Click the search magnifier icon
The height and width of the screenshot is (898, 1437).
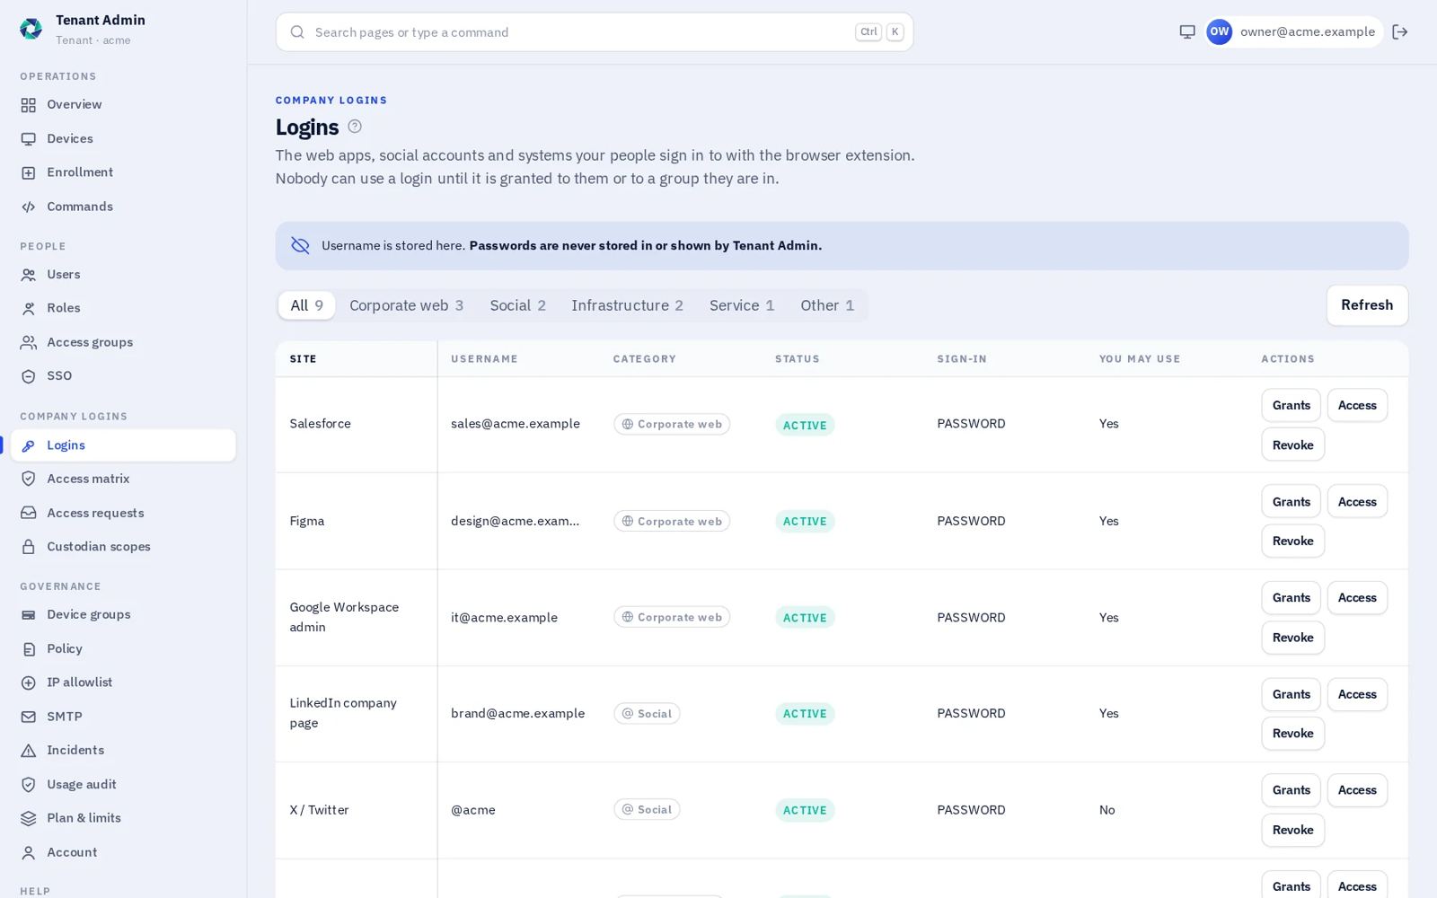click(x=297, y=32)
